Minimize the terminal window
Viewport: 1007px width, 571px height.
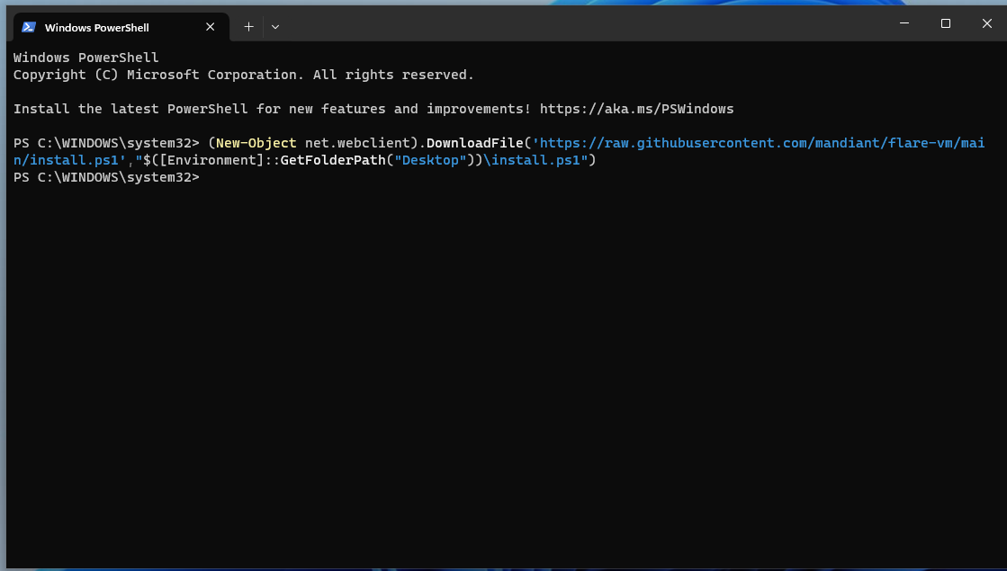pos(904,23)
